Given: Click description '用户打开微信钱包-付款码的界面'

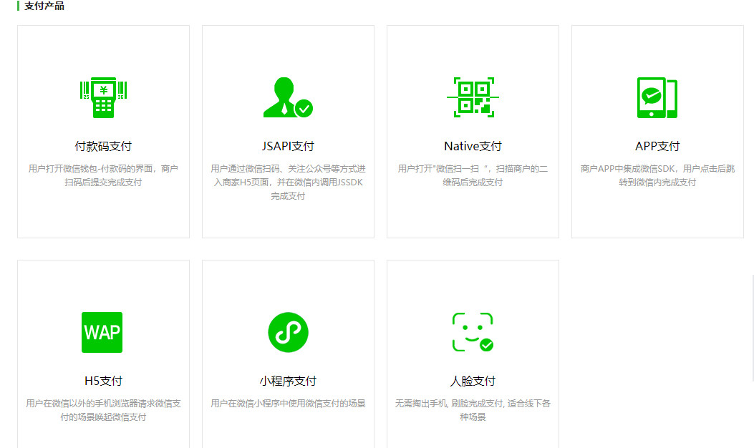Looking at the screenshot, I should (103, 175).
